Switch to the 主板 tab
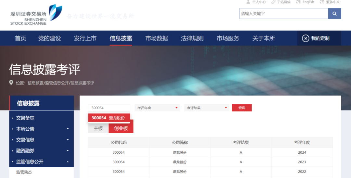This screenshot has height=178, width=351. 98,128
